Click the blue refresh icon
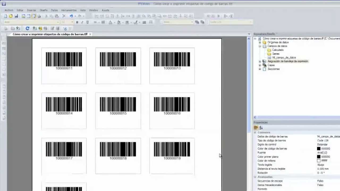The width and height of the screenshot is (340, 191). pos(27,28)
